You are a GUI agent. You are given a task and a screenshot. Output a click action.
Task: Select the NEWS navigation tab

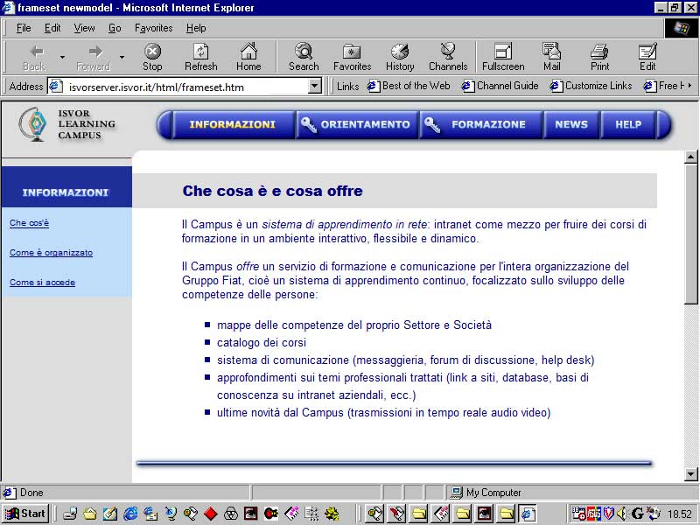pos(572,124)
